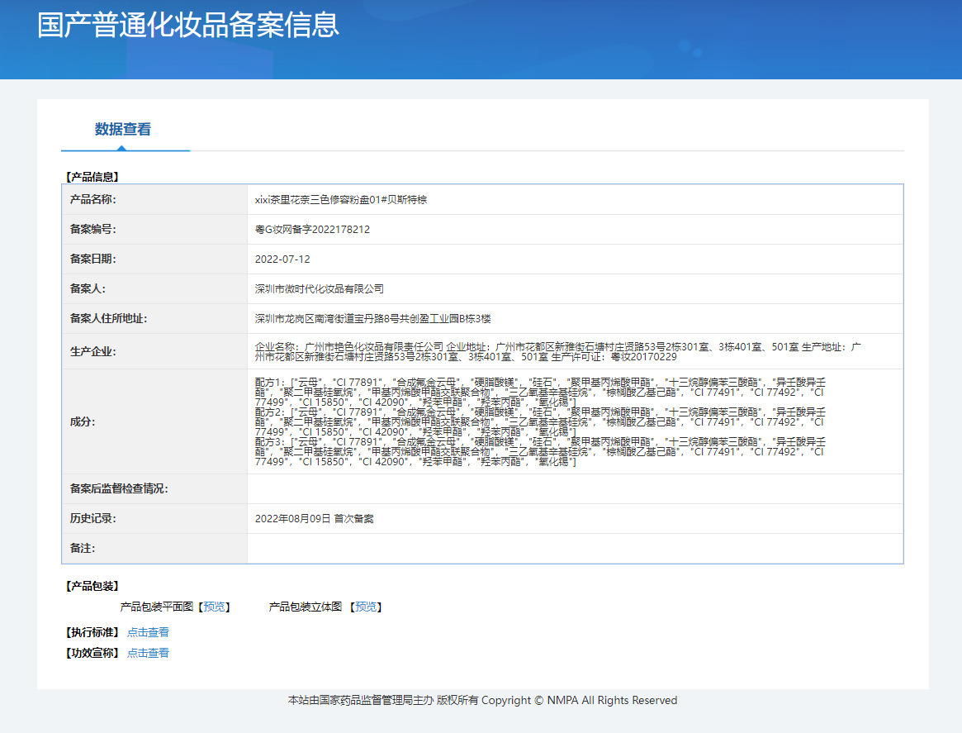Click the 配方2 ingredient list
Viewport: 962px width, 733px height.
540,421
